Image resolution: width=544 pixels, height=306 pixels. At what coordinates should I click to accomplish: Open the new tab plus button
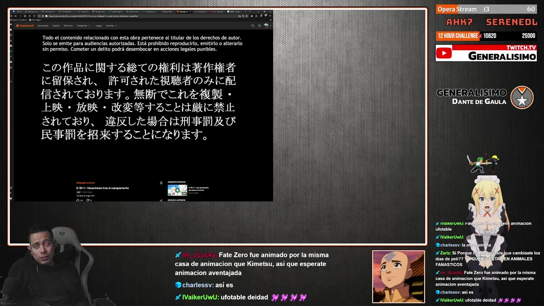pyautogui.click(x=245, y=11)
